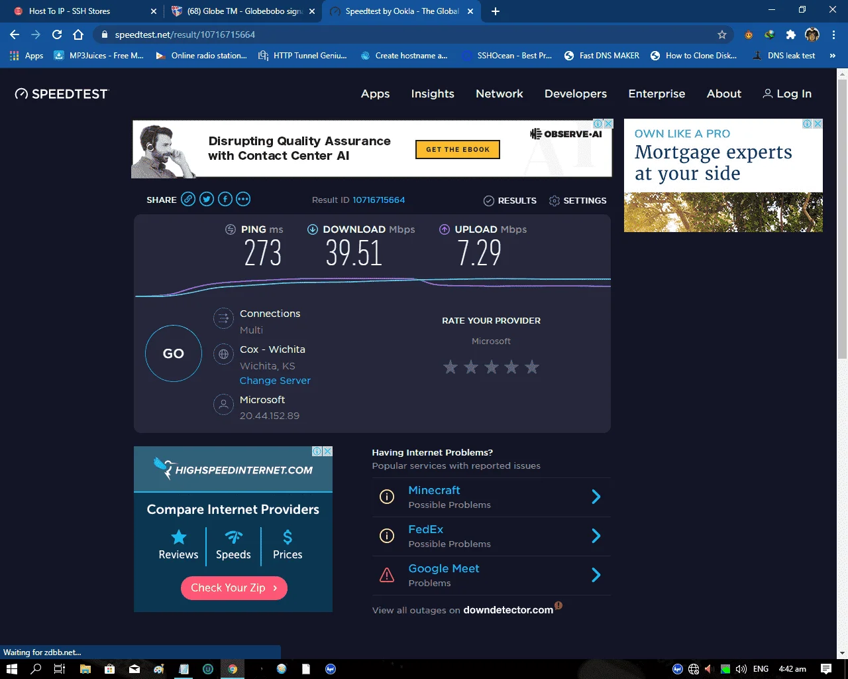Click the upload arrow icon
Image resolution: width=848 pixels, height=679 pixels.
pyautogui.click(x=445, y=229)
